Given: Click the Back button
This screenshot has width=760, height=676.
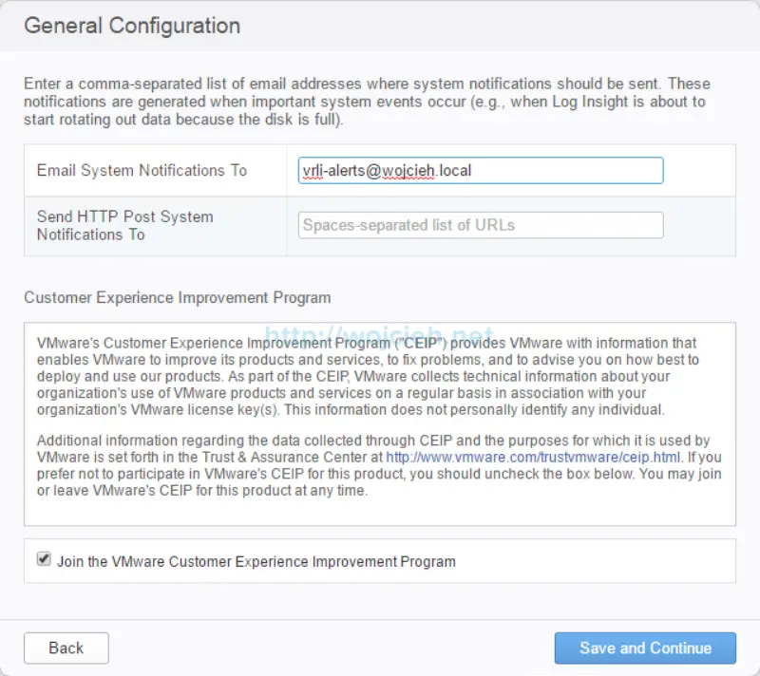Looking at the screenshot, I should [x=66, y=648].
